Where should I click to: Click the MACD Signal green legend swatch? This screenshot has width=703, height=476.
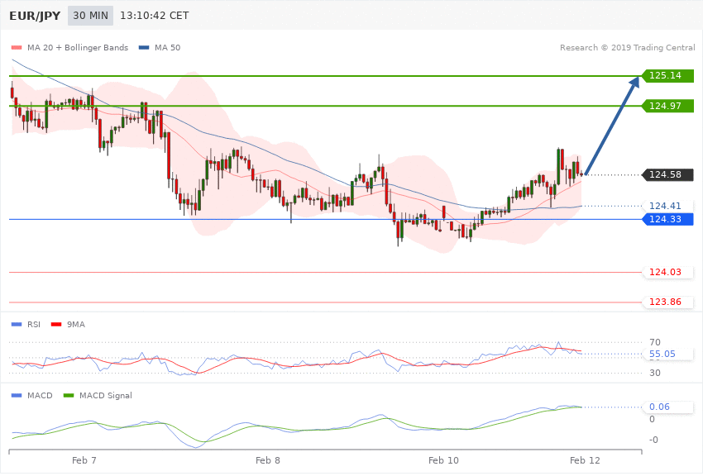[x=69, y=395]
